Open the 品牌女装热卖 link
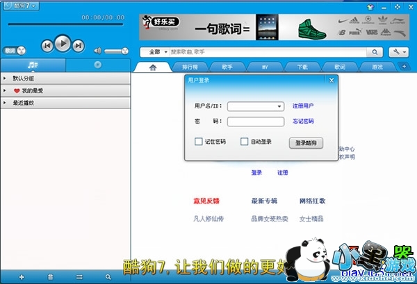The height and width of the screenshot is (284, 417). pyautogui.click(x=270, y=219)
